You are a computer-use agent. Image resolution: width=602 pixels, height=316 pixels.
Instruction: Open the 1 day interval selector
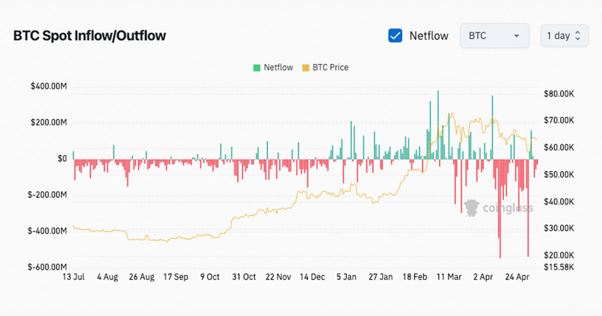click(x=564, y=36)
